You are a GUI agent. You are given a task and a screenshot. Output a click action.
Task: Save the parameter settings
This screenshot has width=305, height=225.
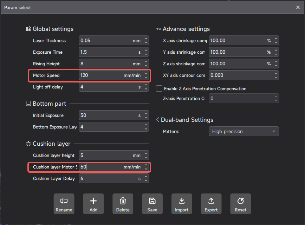(x=152, y=204)
